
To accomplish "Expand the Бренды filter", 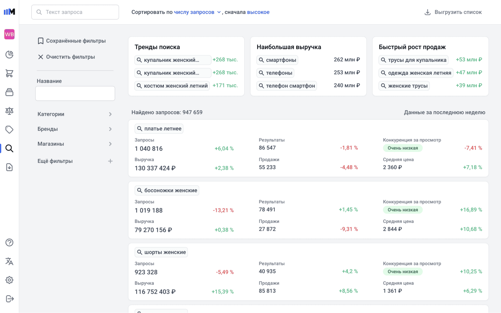I will [75, 129].
